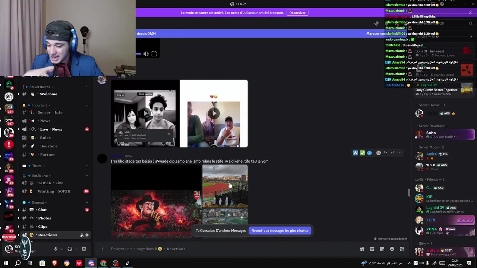Viewport: 477px width, 268px height.
Task: Open the Photos channel
Action: tap(55, 218)
